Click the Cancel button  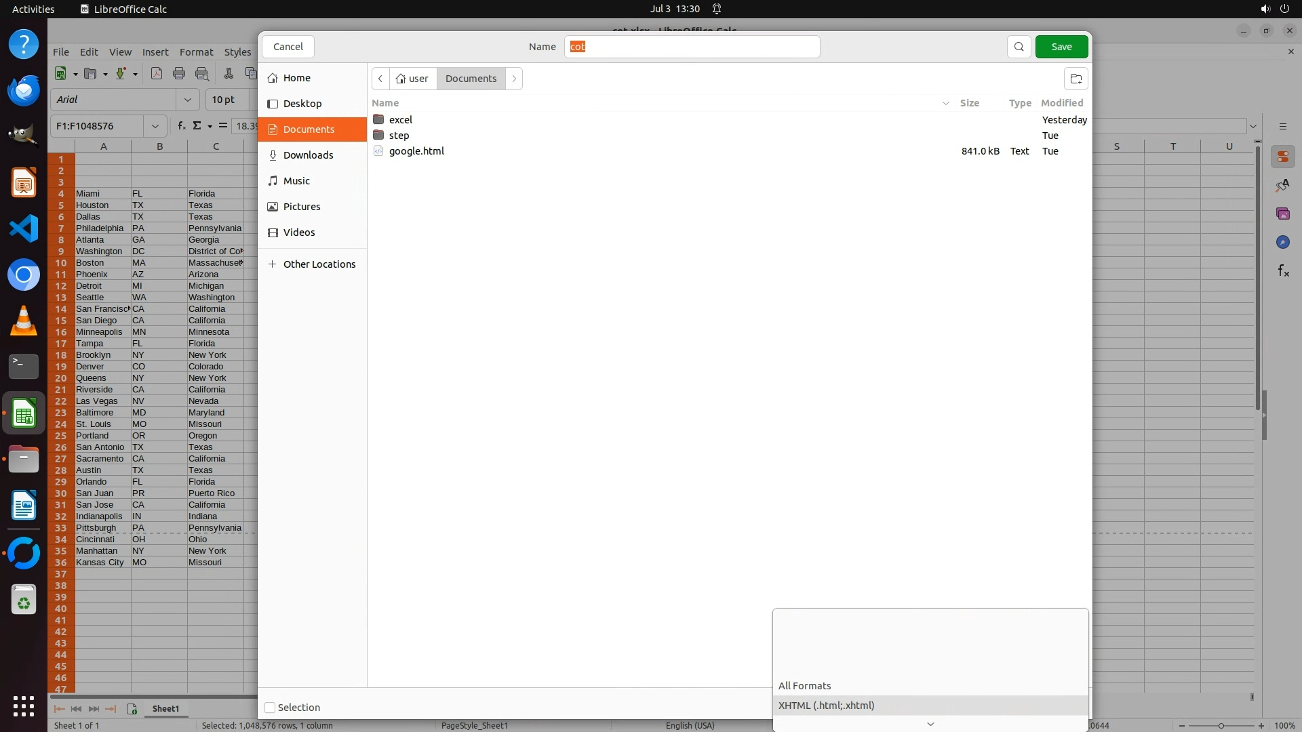click(x=288, y=47)
